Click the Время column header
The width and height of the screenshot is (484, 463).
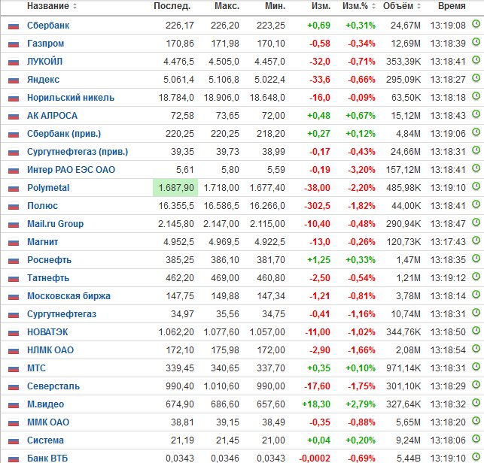click(x=452, y=6)
